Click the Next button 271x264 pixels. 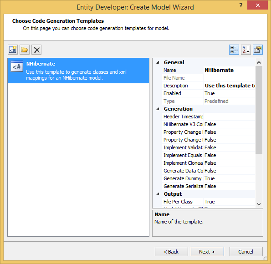[207, 252]
